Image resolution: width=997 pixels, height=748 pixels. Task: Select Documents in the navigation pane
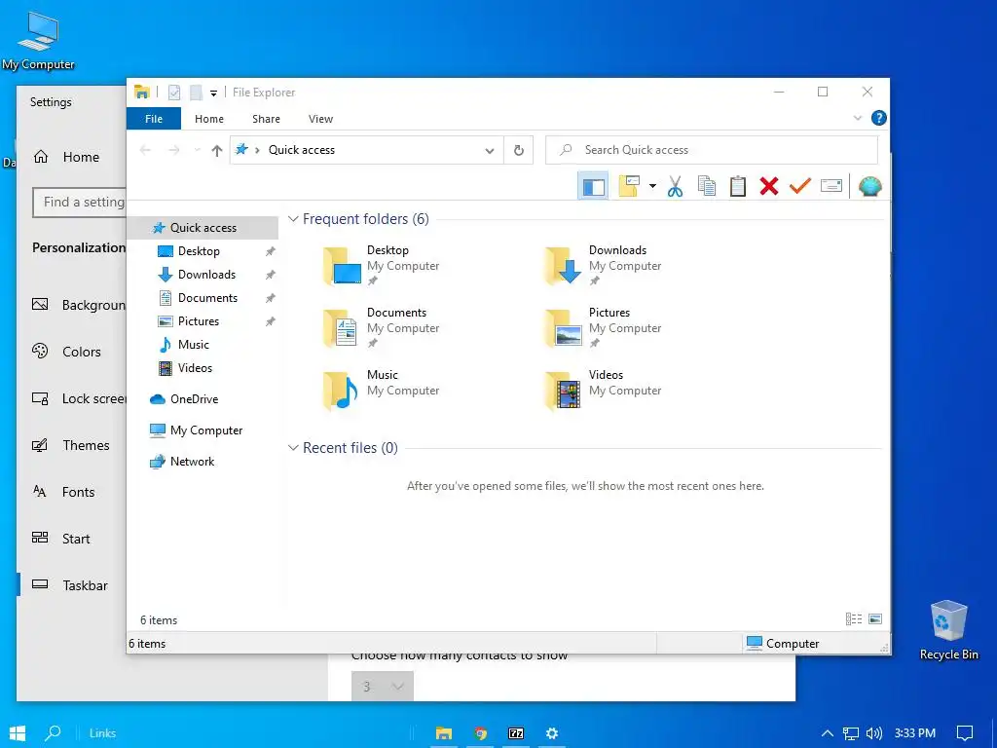click(207, 298)
